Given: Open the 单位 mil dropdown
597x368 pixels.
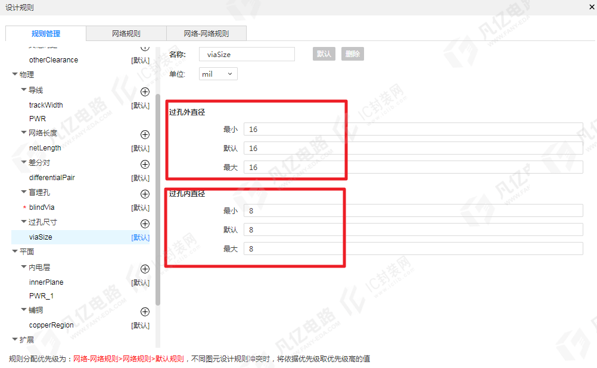Looking at the screenshot, I should pyautogui.click(x=218, y=74).
